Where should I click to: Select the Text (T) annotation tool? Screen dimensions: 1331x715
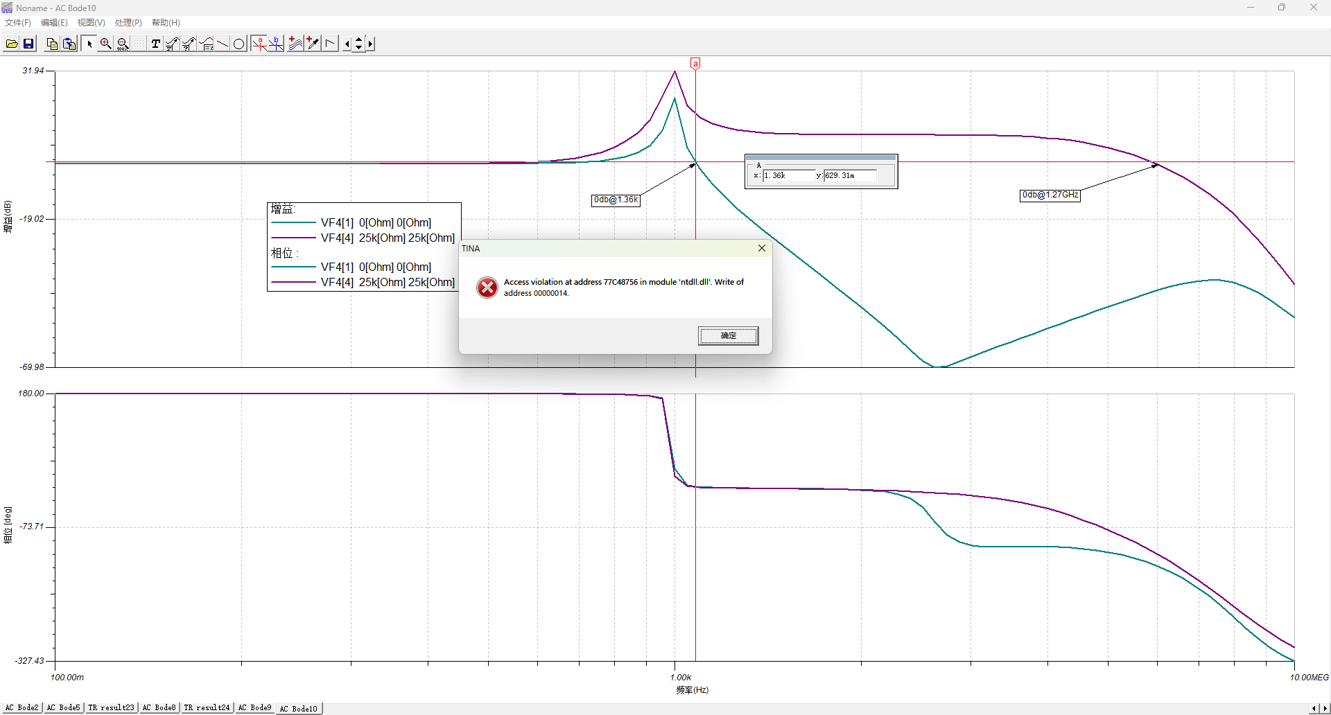[x=155, y=44]
